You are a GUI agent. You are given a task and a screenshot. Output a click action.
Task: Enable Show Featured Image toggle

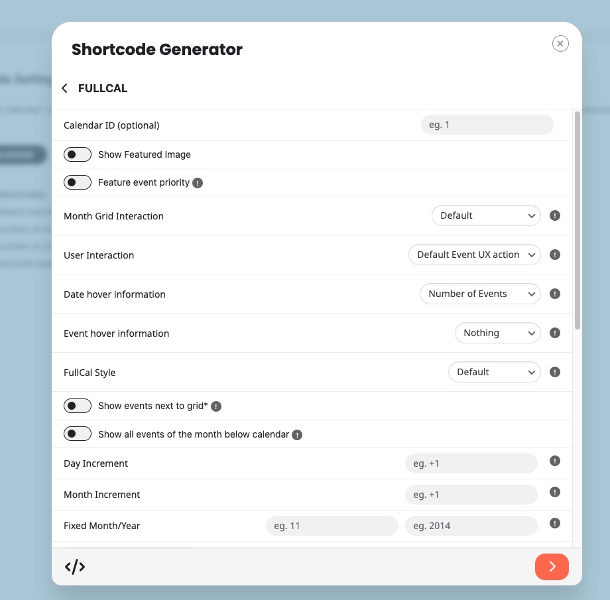(x=78, y=154)
